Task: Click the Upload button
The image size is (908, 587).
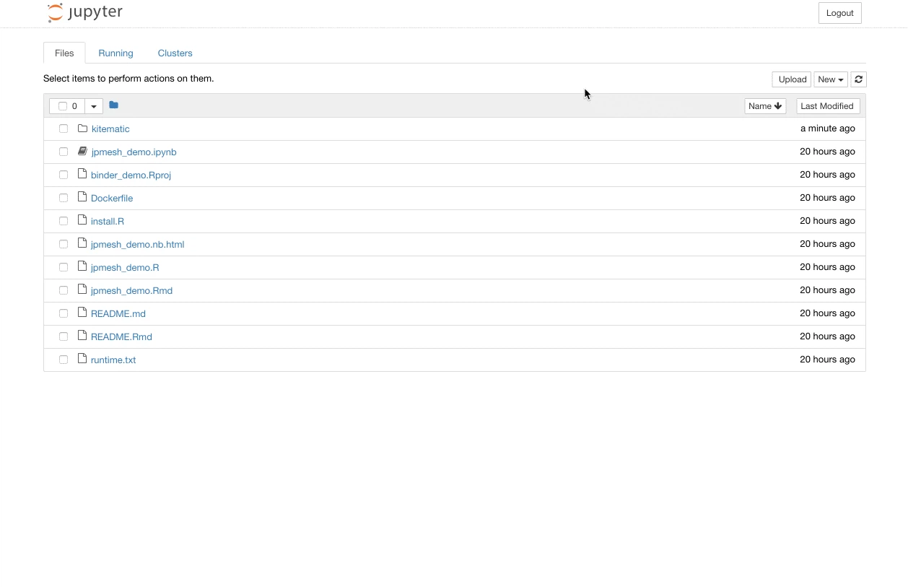Action: point(792,79)
